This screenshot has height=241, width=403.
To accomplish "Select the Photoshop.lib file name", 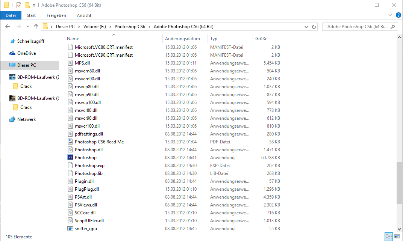I will click(89, 173).
